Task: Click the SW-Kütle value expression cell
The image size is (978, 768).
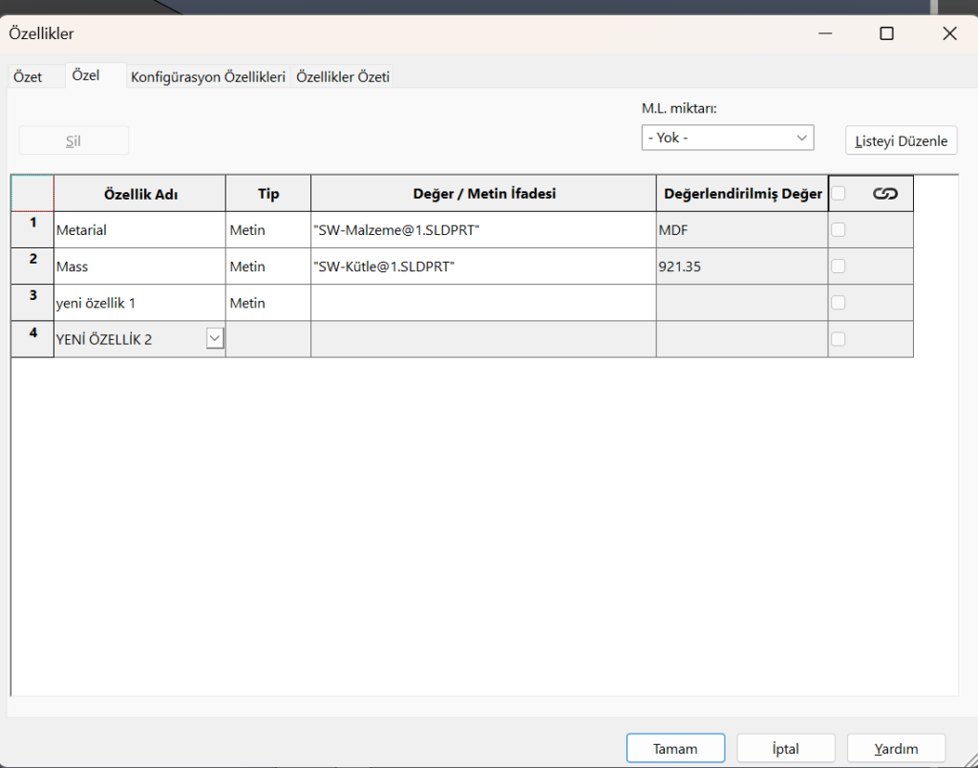Action: coord(482,267)
